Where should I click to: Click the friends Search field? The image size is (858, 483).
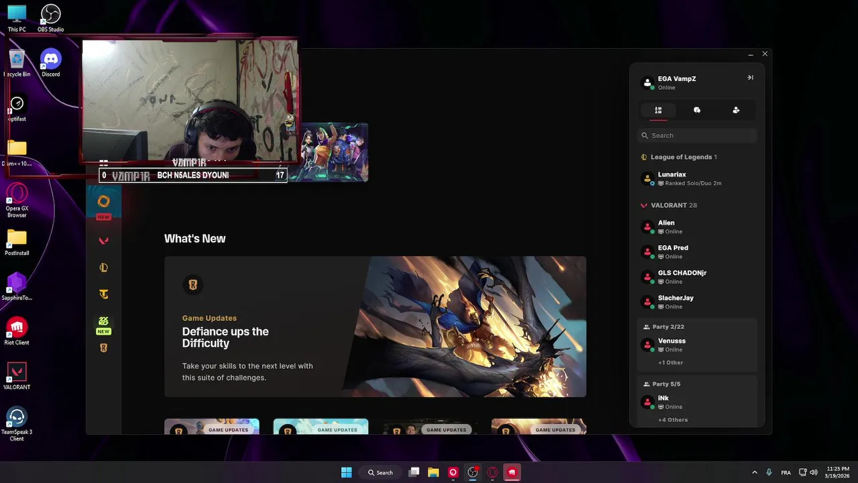(697, 136)
